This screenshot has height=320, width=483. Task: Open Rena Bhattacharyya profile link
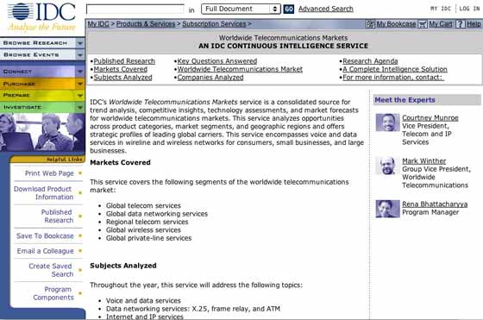click(x=435, y=204)
